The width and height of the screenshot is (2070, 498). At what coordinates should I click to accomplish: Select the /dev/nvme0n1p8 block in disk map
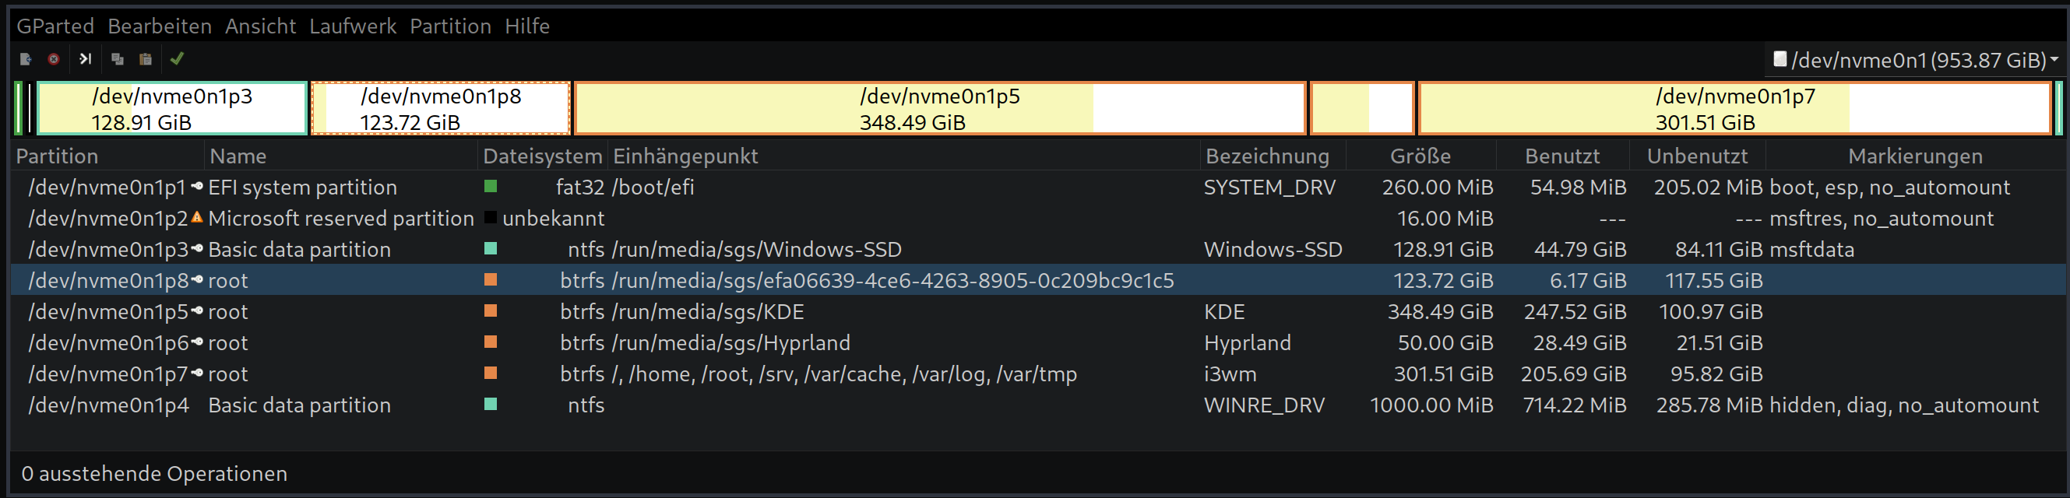440,108
